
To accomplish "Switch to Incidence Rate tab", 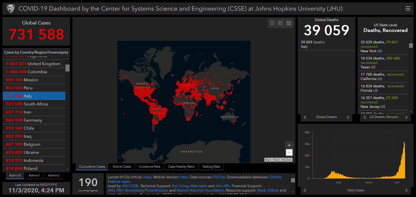I will [149, 167].
